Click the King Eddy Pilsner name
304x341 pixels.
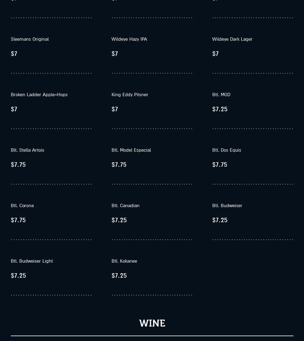130,95
